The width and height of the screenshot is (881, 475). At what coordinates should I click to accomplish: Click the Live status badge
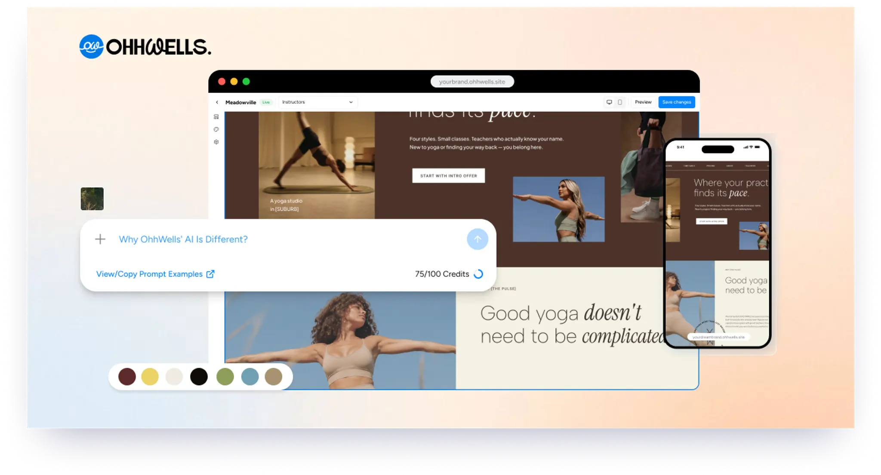pyautogui.click(x=266, y=102)
